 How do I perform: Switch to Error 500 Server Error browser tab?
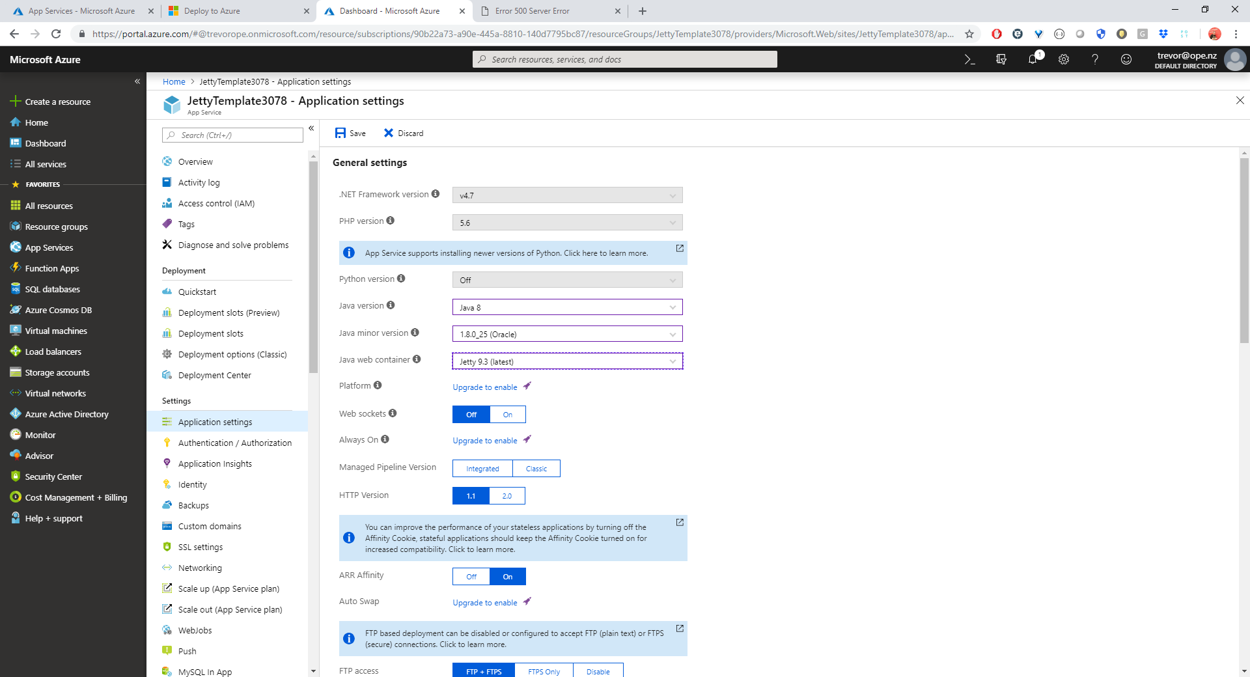pos(550,11)
